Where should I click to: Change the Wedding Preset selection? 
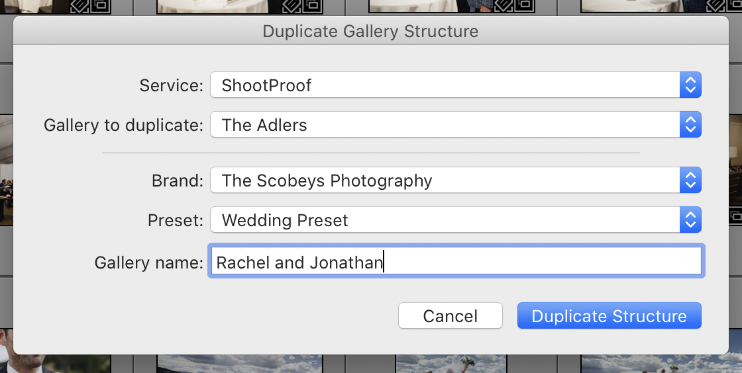coord(456,220)
